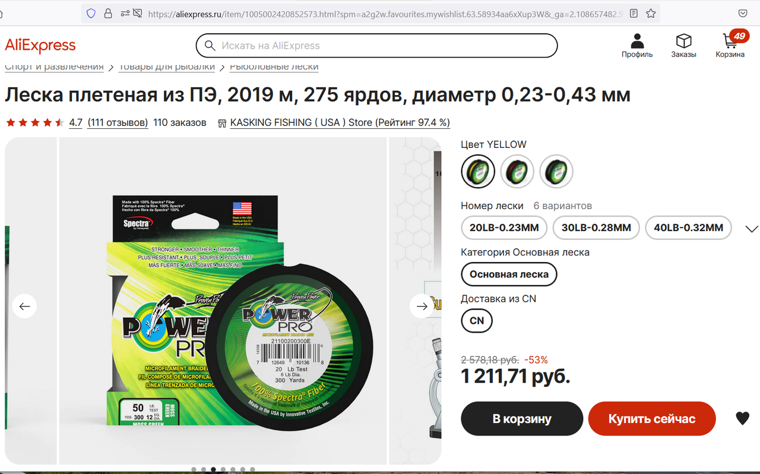Screen dimensions: 760x474
Task: Select the 40LB-0.32MM line option
Action: click(x=688, y=227)
